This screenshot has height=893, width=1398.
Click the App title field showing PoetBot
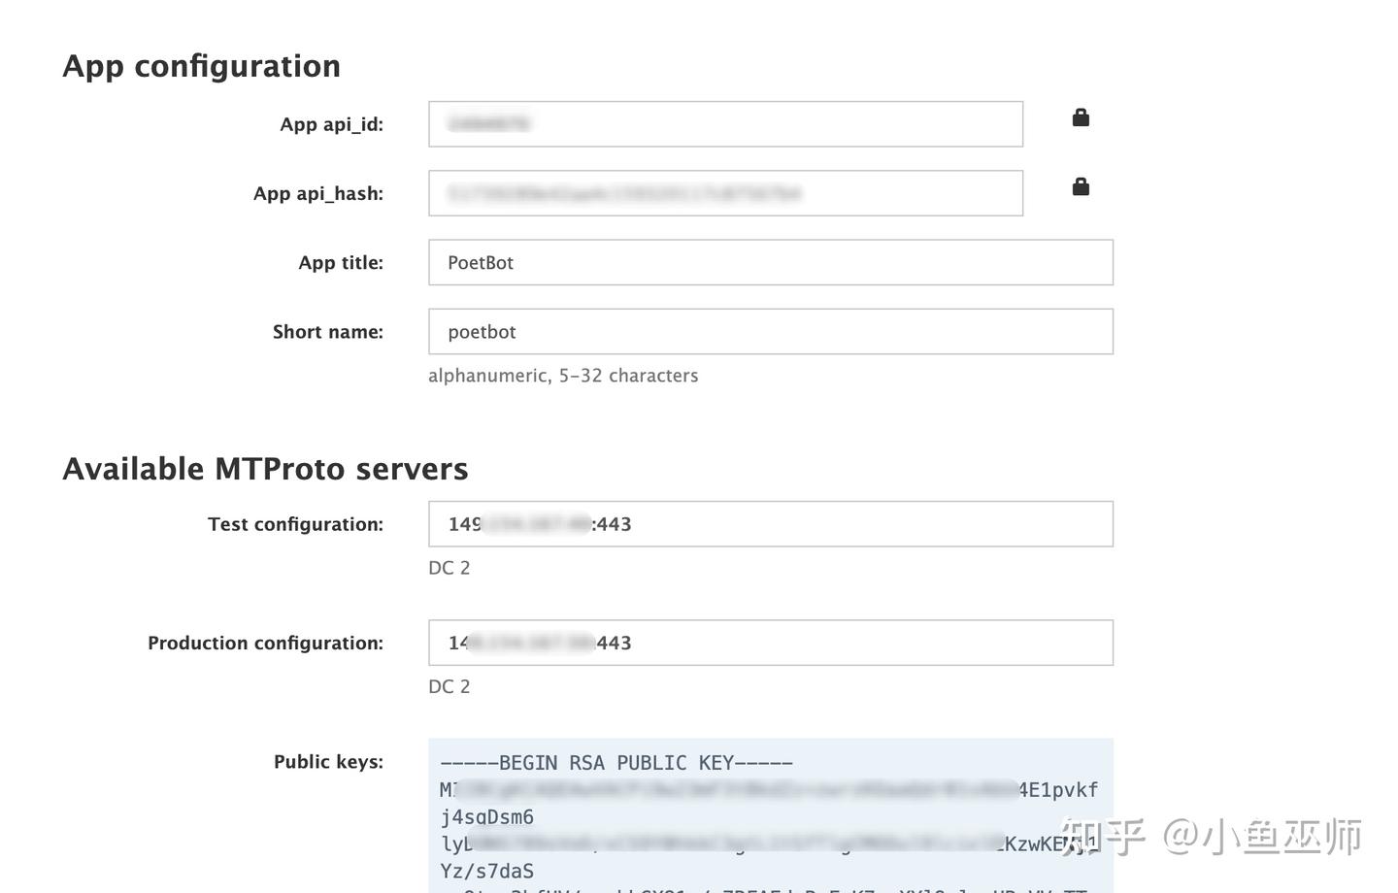[770, 262]
